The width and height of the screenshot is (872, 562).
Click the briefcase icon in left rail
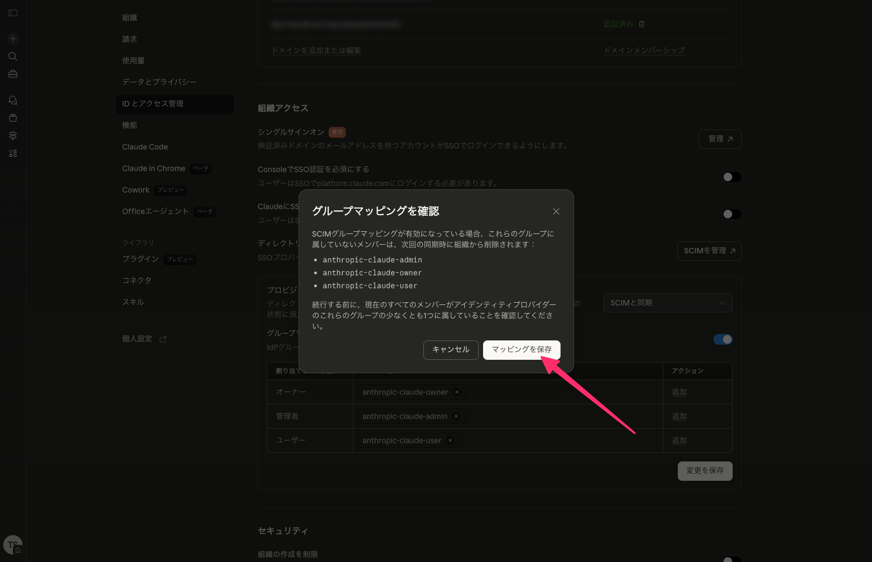click(13, 74)
